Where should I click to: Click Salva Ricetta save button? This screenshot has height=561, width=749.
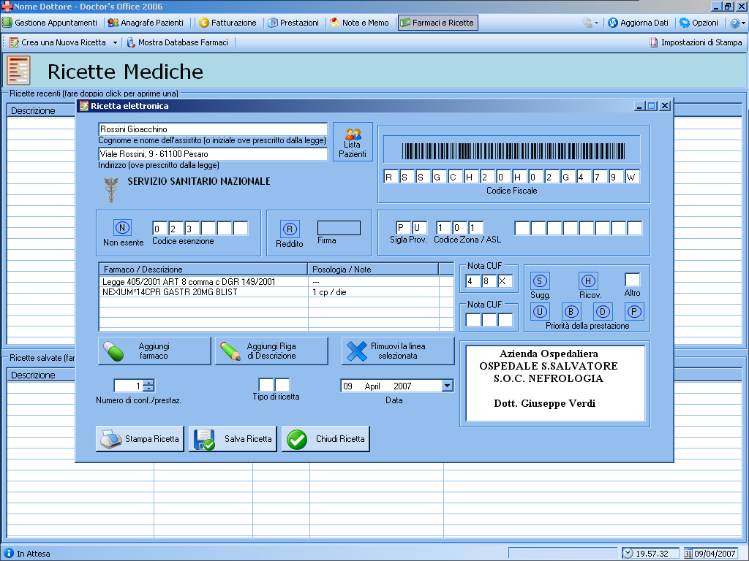(x=233, y=439)
